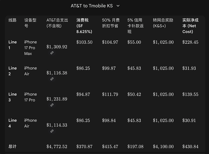Select the Line 1 row label
The height and width of the screenshot is (154, 209).
(x=12, y=45)
